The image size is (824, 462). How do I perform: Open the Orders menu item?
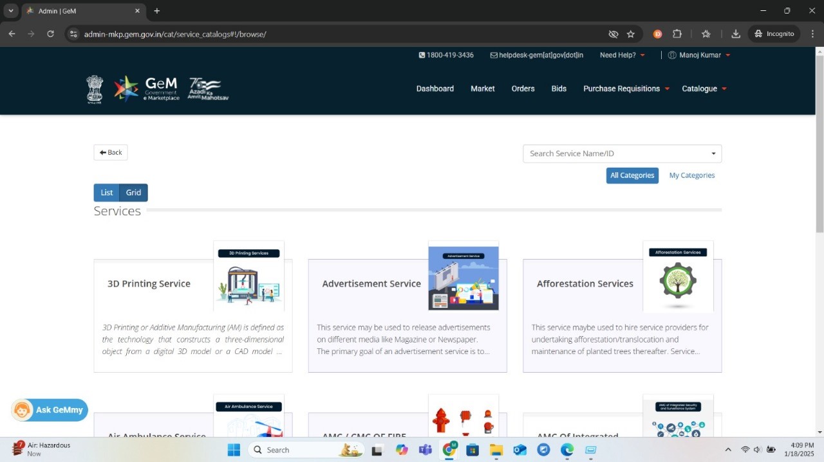point(523,89)
